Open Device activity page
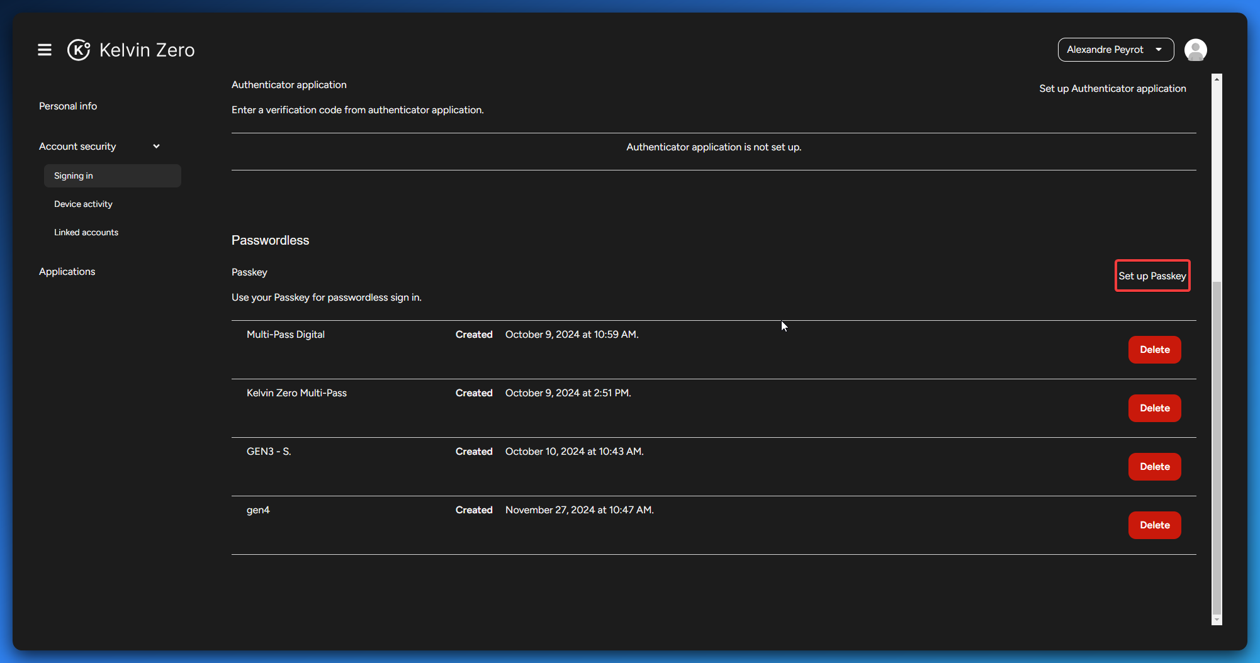 (x=83, y=204)
